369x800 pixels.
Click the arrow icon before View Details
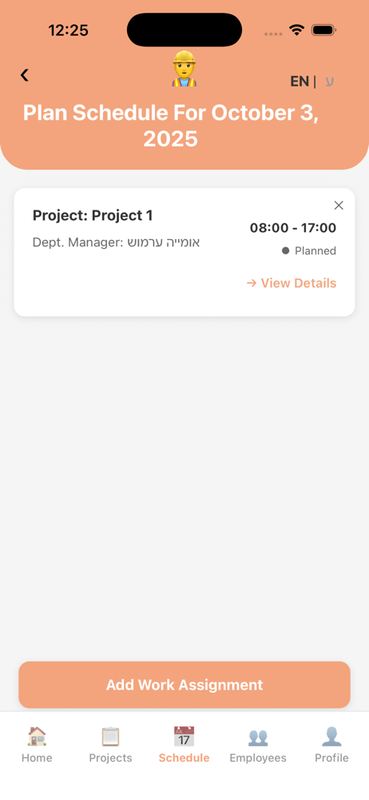pos(252,283)
